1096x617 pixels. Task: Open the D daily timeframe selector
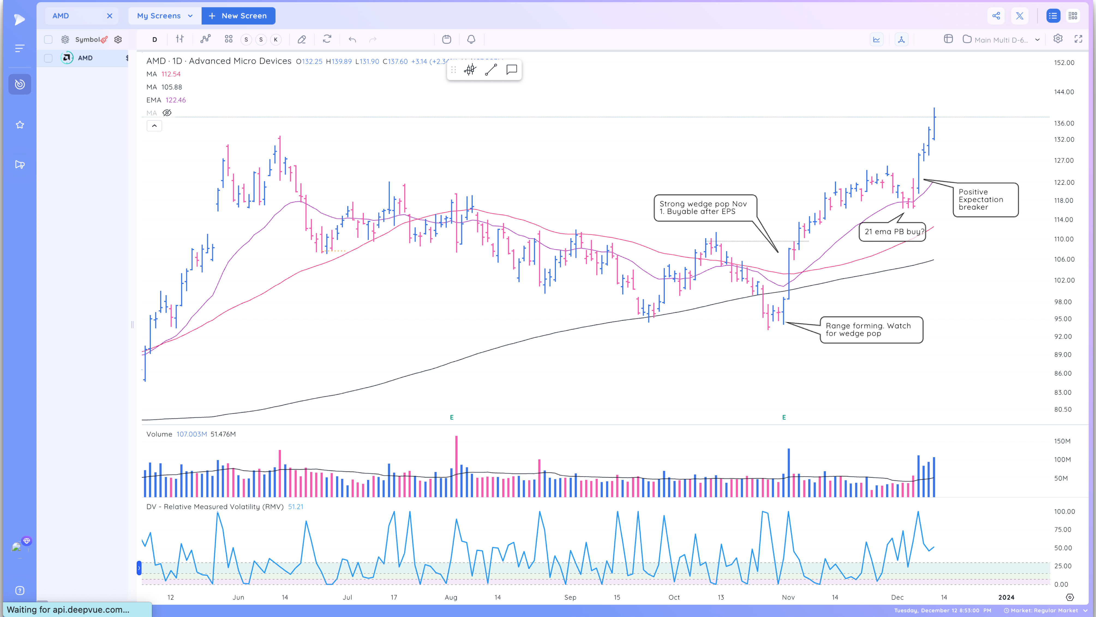click(154, 40)
